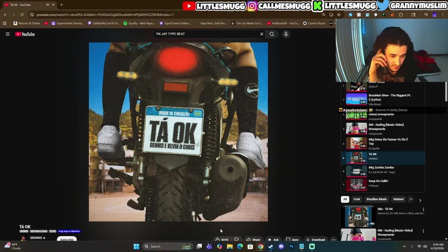This screenshot has height=252, width=448.
Task: Open Steam from the taskbar
Action: (x=271, y=246)
